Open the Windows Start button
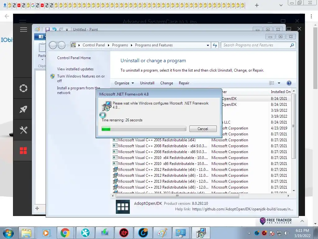 point(8,233)
